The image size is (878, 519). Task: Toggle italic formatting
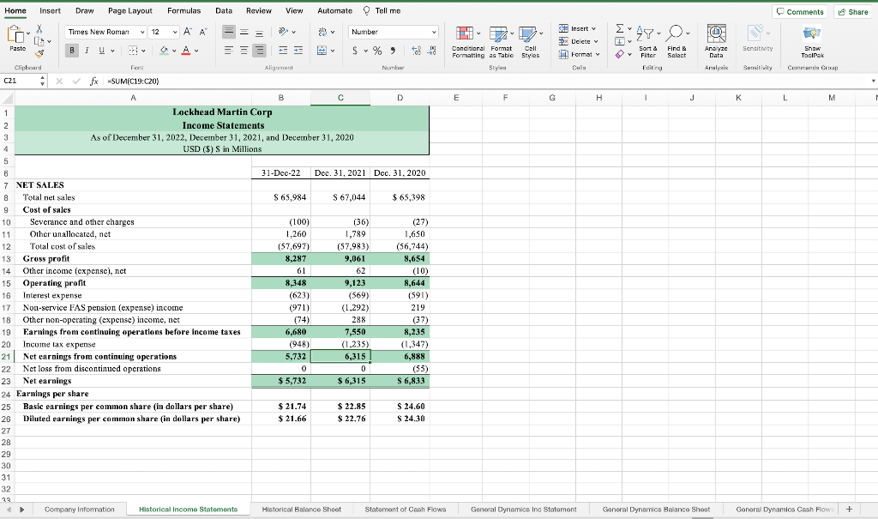pyautogui.click(x=85, y=51)
